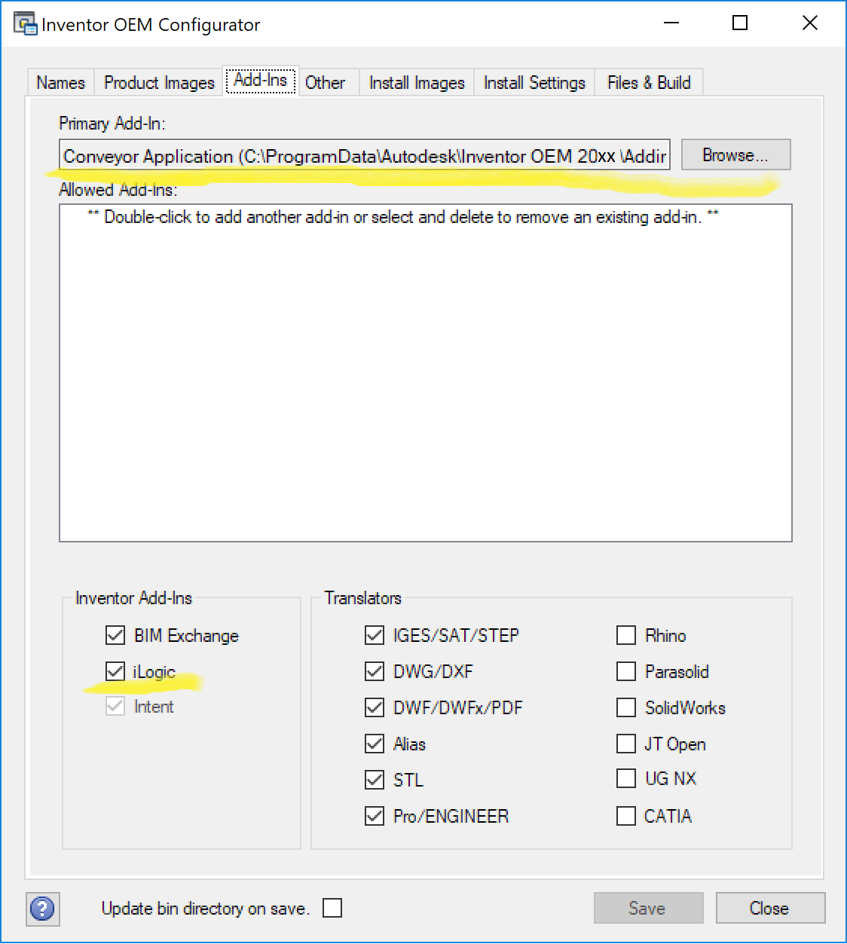Check the Parasolid translator box
847x944 pixels.
[626, 671]
